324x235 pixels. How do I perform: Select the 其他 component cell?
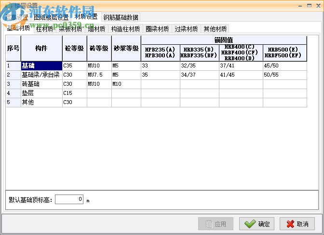point(41,102)
